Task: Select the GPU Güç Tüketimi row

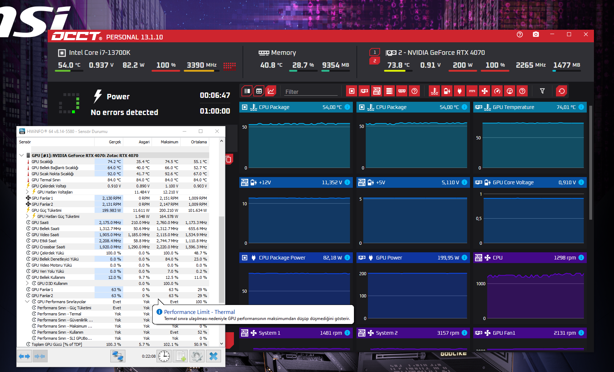Action: [x=113, y=210]
